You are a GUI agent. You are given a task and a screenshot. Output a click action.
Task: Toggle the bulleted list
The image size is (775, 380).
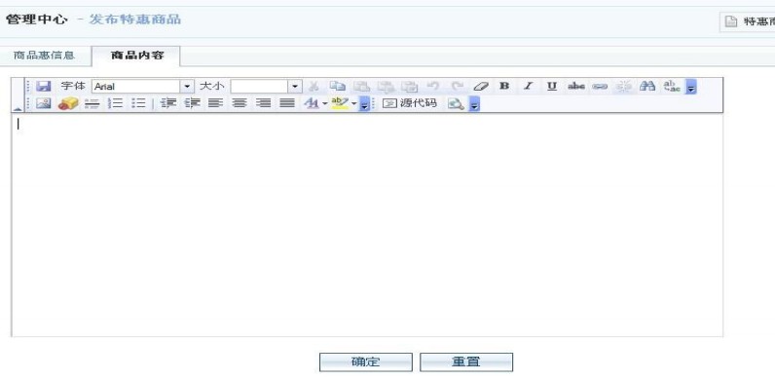[x=139, y=103]
